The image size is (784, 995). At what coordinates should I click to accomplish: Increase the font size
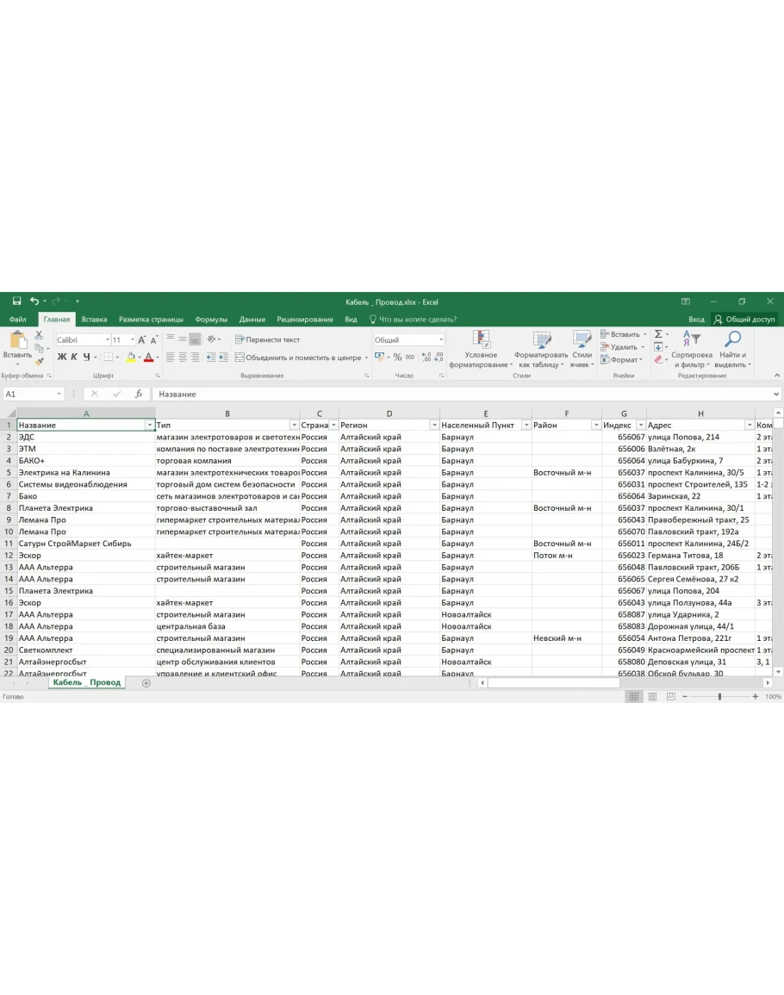[142, 340]
